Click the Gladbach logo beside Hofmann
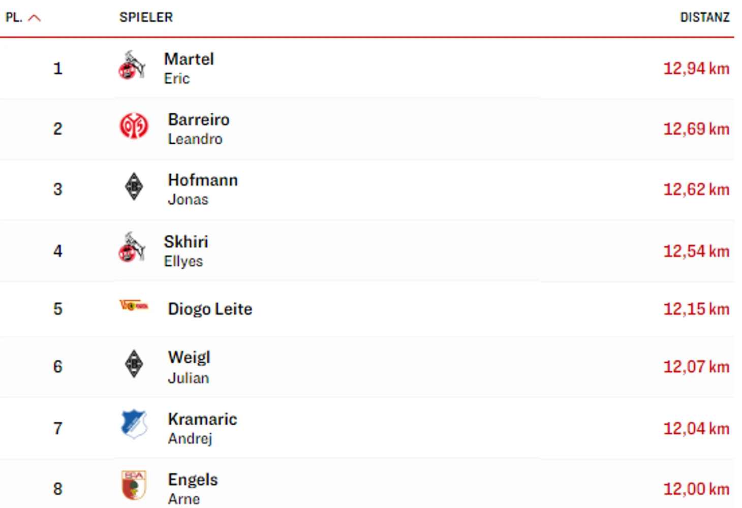Image resolution: width=742 pixels, height=508 pixels. (134, 186)
